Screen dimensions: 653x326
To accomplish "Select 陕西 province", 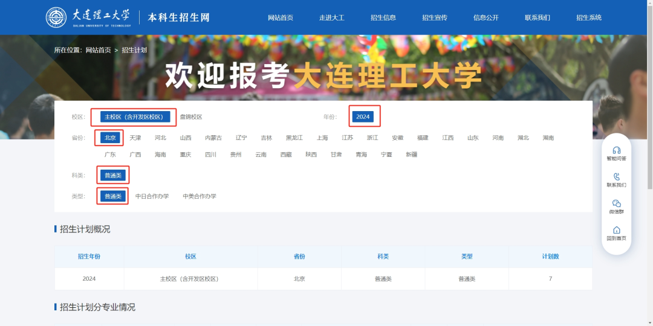I will click(311, 155).
